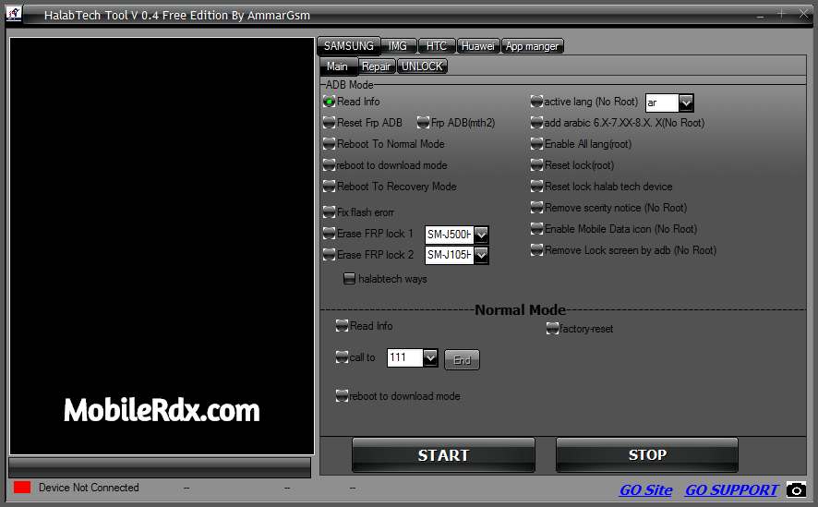This screenshot has height=507, width=818.
Task: Click the SM-J500 model field
Action: [450, 235]
